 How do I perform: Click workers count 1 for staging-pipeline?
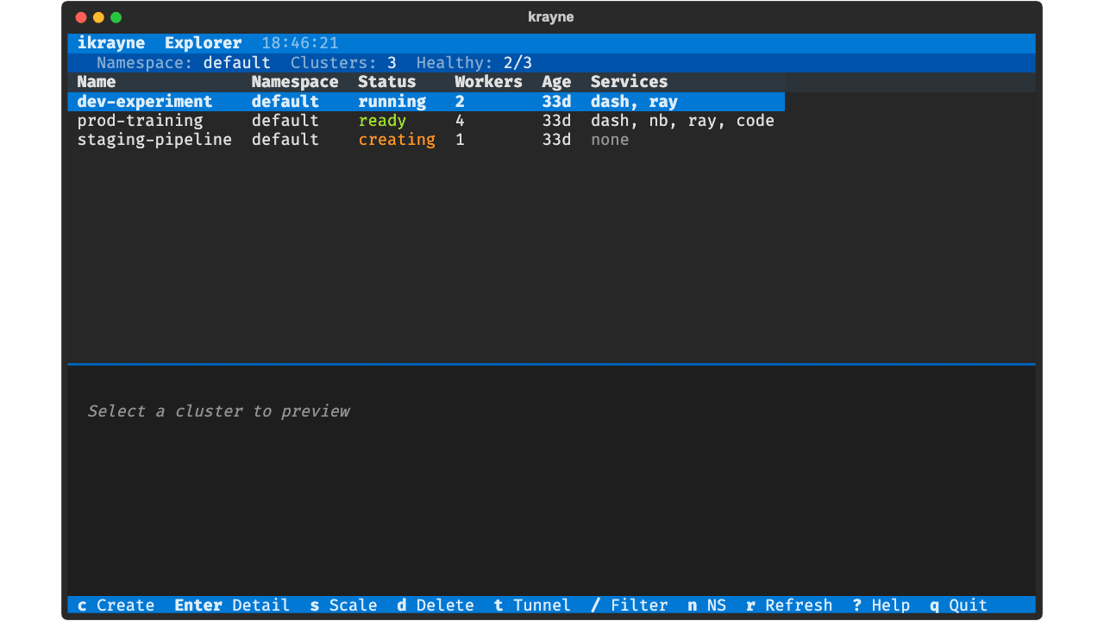pos(460,140)
